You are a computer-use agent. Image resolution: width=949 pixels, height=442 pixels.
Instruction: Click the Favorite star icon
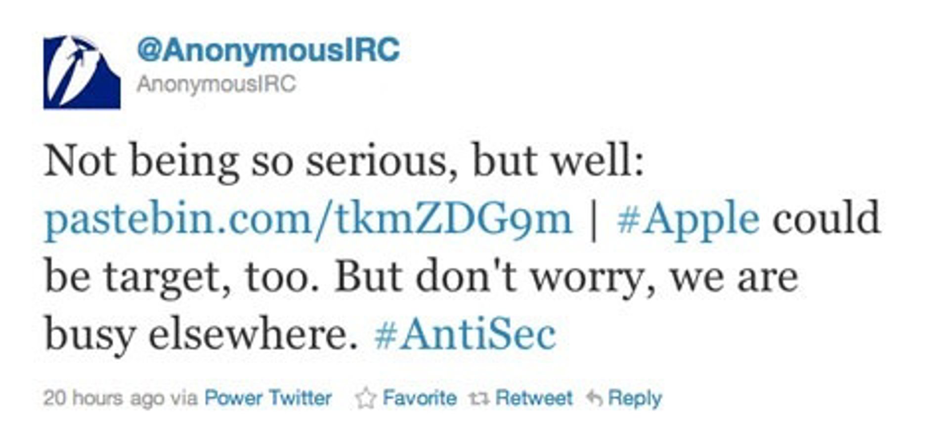pyautogui.click(x=366, y=399)
